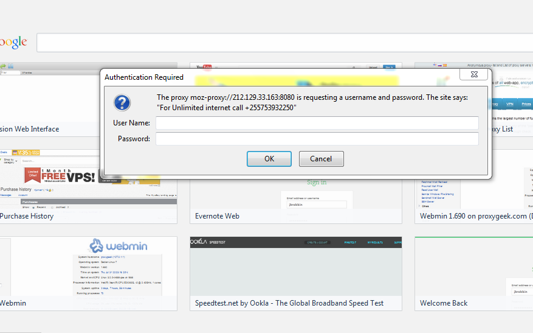533x333 pixels.
Task: Click the 'Authentication Required' dialog title
Action: [144, 77]
